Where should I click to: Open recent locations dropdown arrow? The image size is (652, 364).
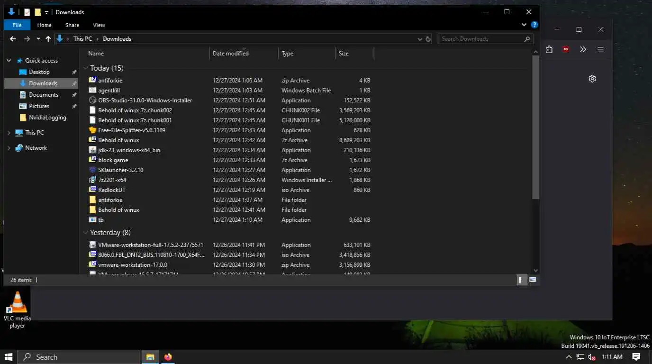[38, 39]
